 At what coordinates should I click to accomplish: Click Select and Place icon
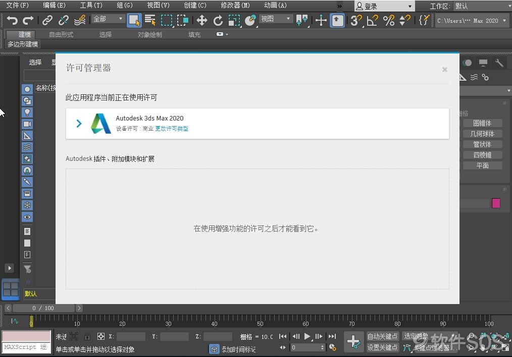tap(250, 20)
